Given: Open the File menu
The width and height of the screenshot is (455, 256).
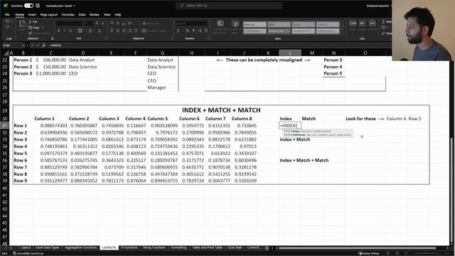Looking at the screenshot, I should click(x=7, y=14).
